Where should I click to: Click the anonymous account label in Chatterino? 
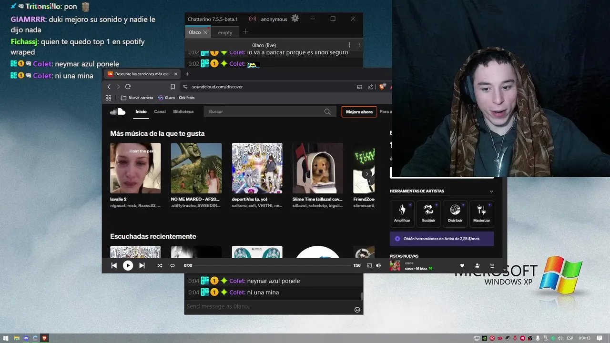tap(274, 19)
